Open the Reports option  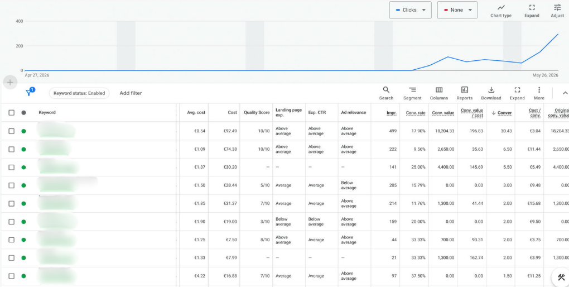click(465, 93)
